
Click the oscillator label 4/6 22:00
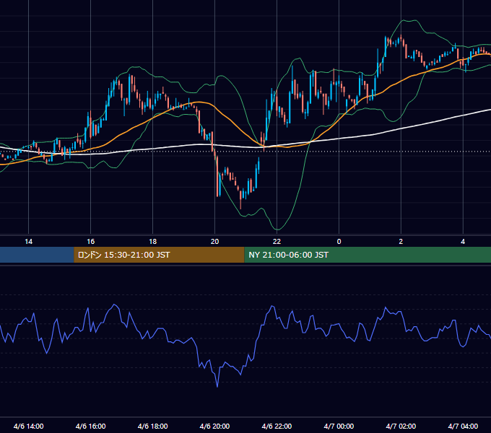pos(277,426)
